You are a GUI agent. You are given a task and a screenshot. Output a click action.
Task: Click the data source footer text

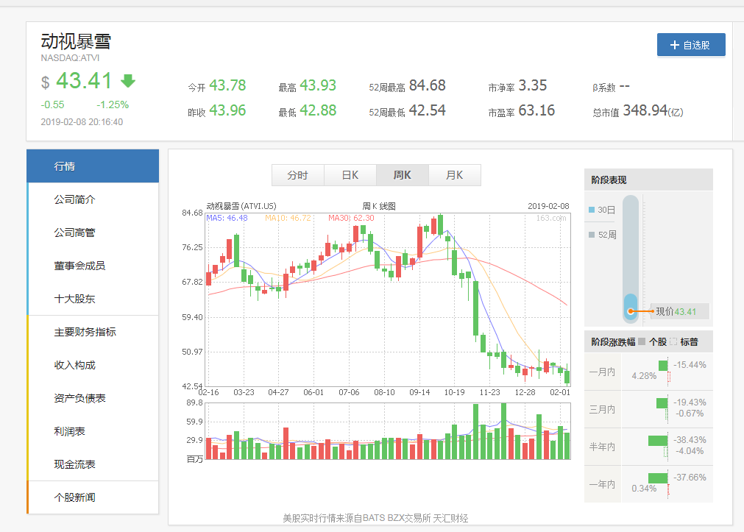point(375,518)
